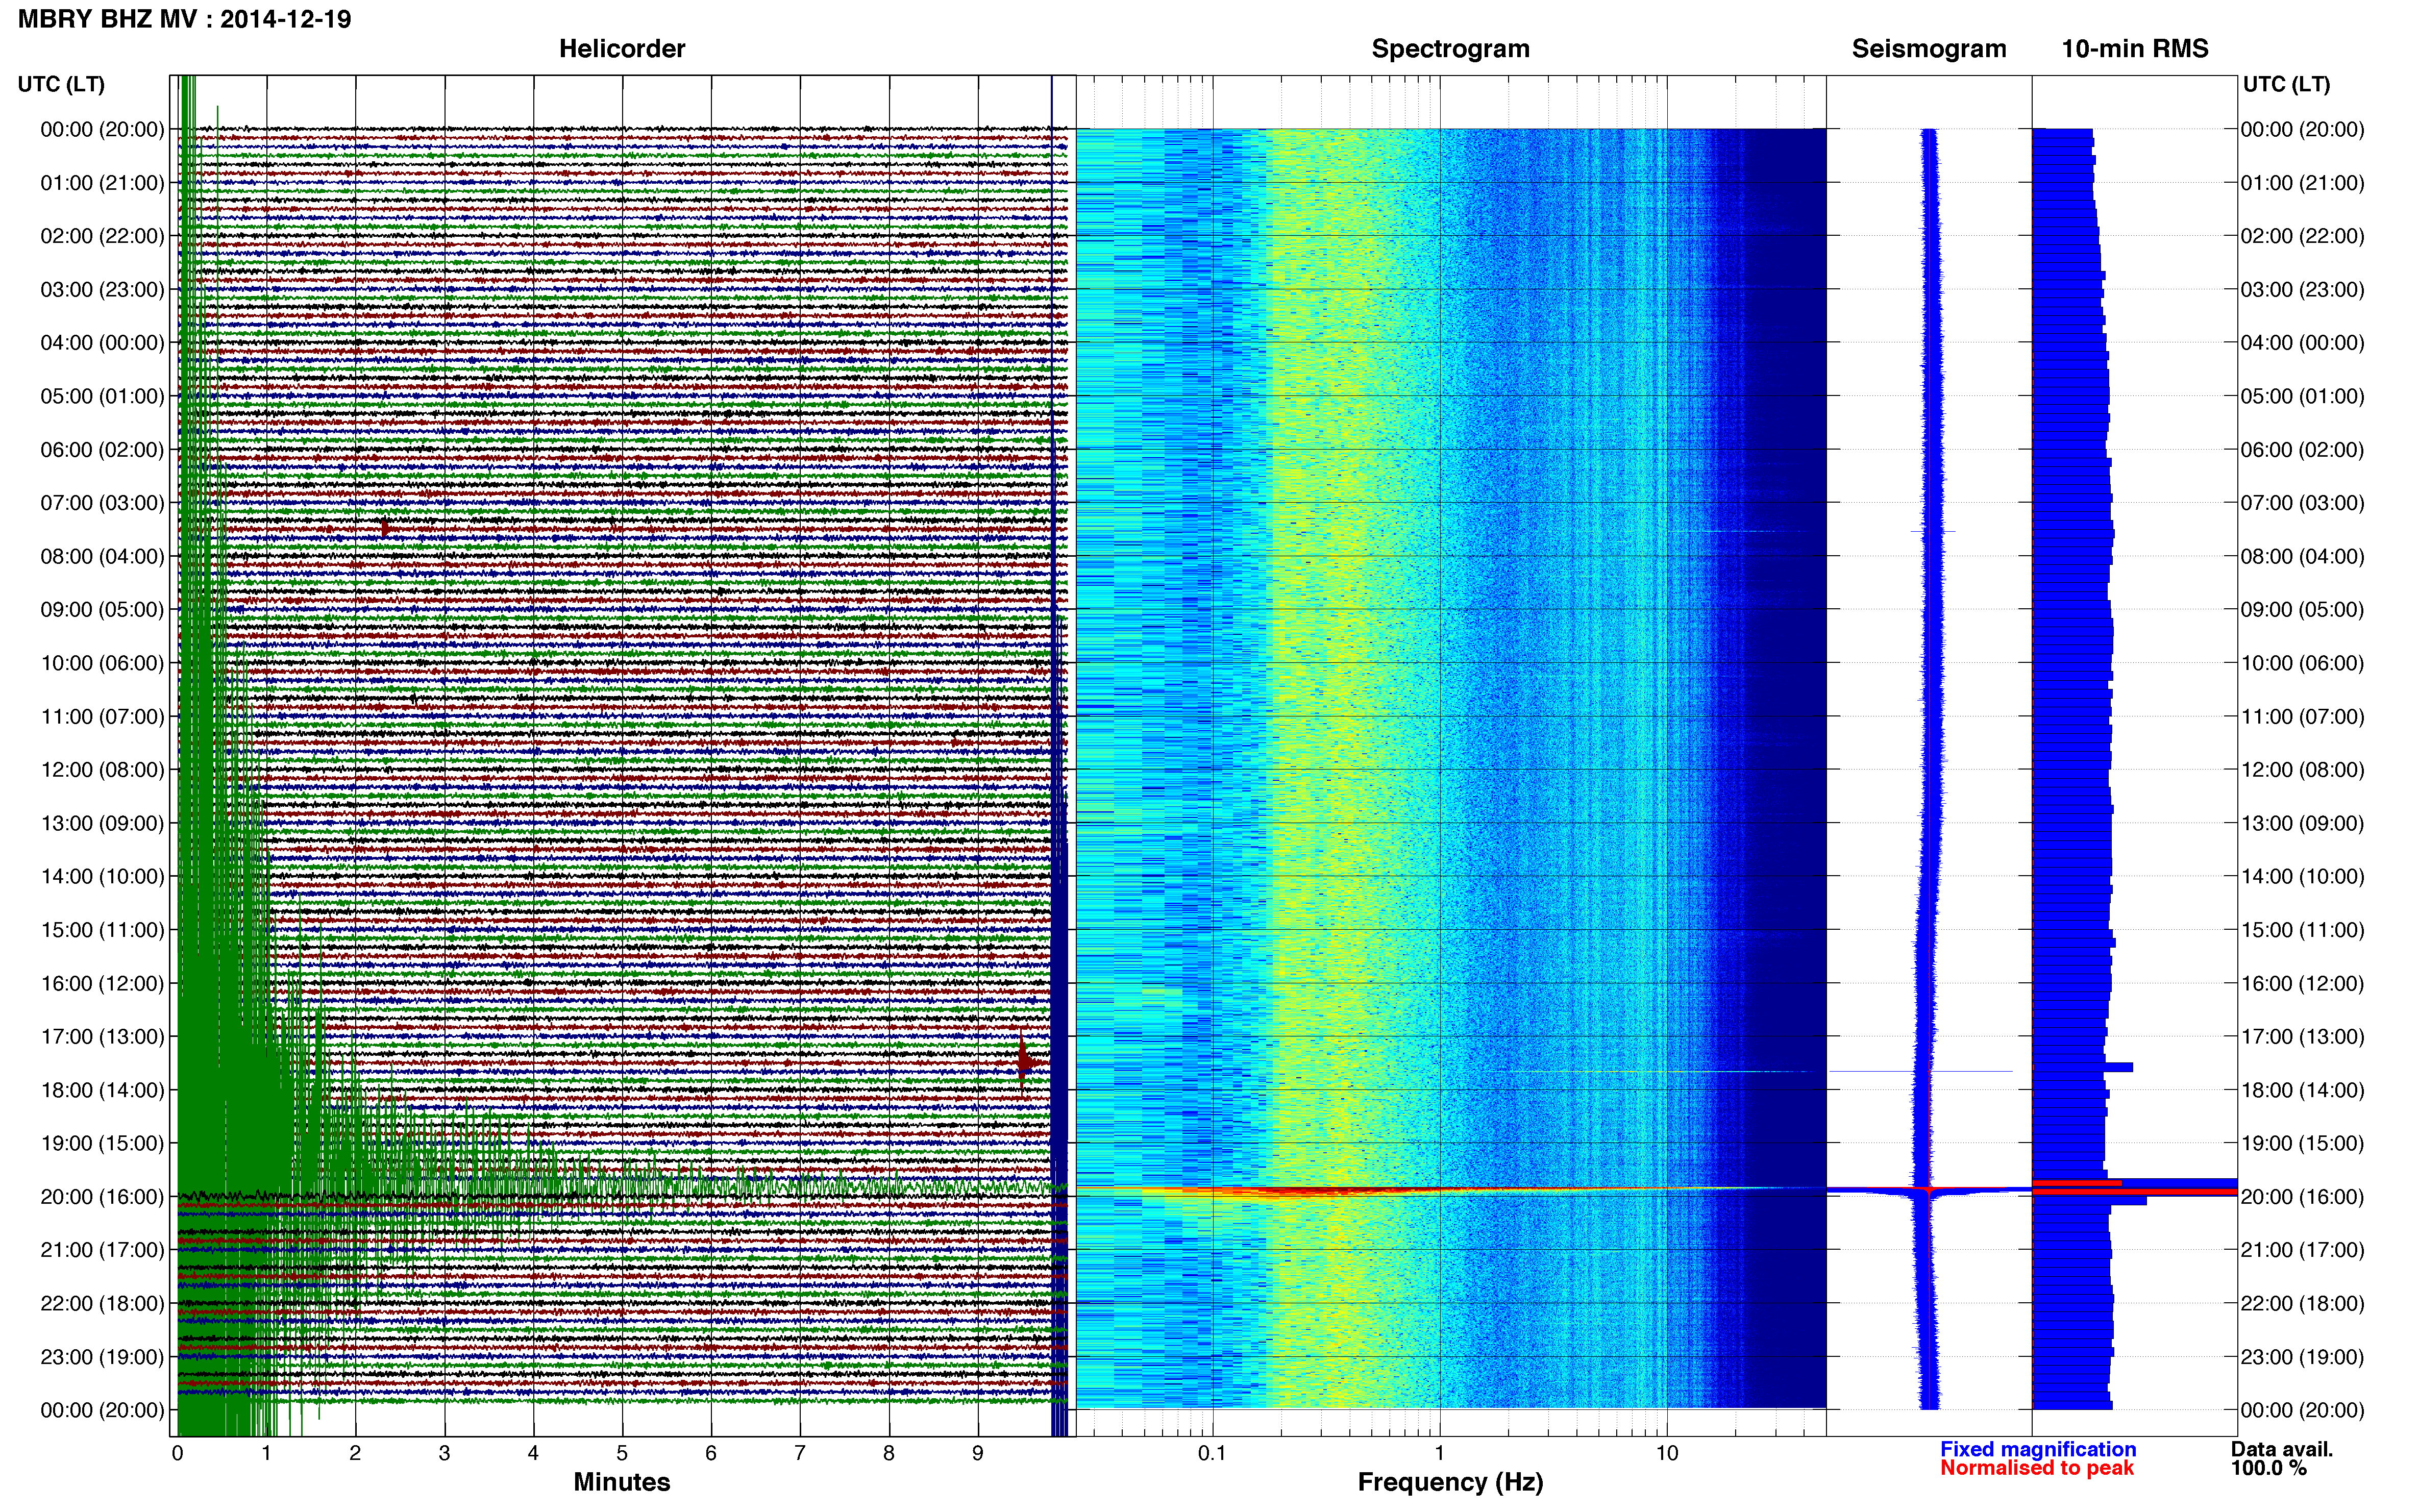Click the left '17:00 (13:00)' time label
This screenshot has width=2419, height=1512.
tap(102, 1036)
